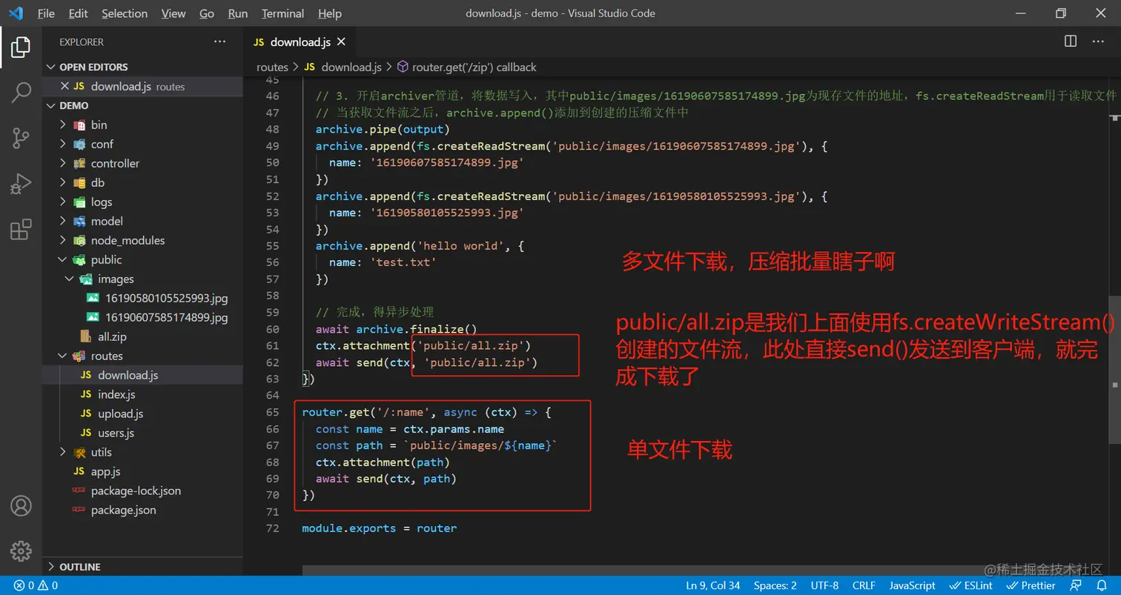
Task: Open the Go menu
Action: point(207,13)
